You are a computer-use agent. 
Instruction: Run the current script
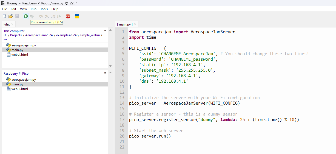(25, 16)
